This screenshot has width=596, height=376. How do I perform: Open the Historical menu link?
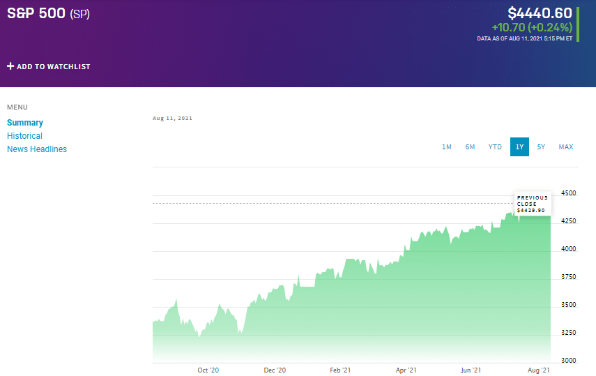coord(24,136)
